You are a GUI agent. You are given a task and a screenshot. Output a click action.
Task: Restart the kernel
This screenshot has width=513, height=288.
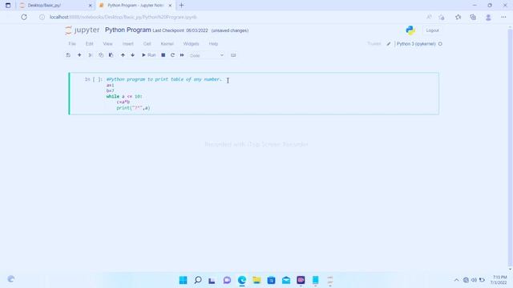coord(172,55)
